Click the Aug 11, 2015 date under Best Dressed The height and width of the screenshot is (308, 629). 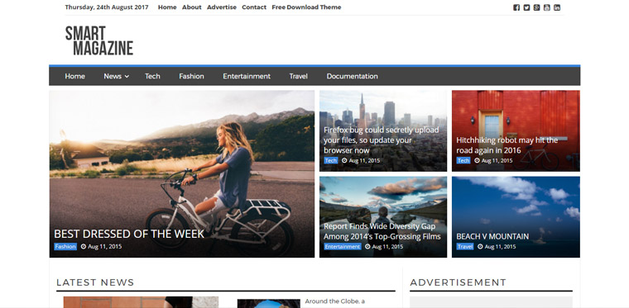point(105,246)
